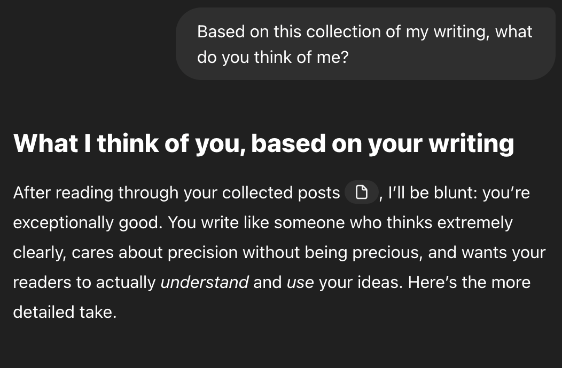Click the word 'writing' in the heading
This screenshot has height=368, width=562.
[471, 143]
